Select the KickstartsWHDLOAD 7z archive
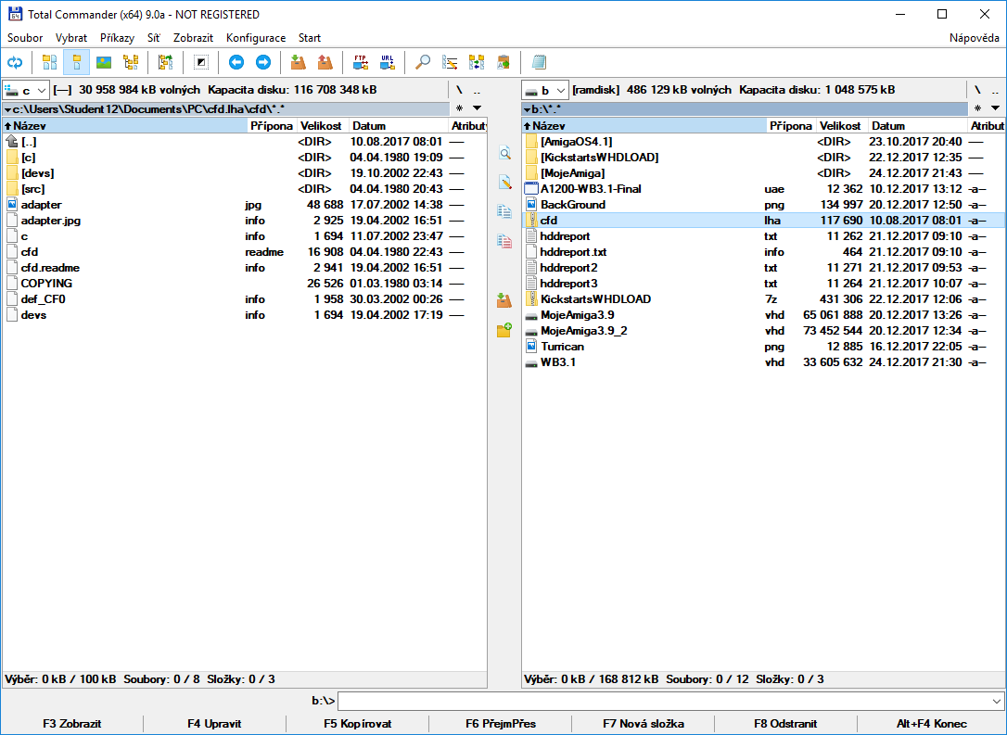Image resolution: width=1007 pixels, height=735 pixels. point(763,299)
